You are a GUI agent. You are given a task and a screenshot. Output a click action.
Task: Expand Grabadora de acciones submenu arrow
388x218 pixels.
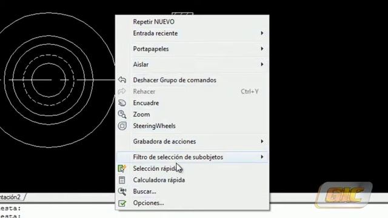262,141
